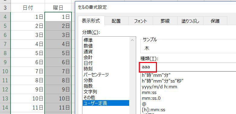The image size is (236, 114).
Task: Choose the mm:ss format
Action: [149, 93]
